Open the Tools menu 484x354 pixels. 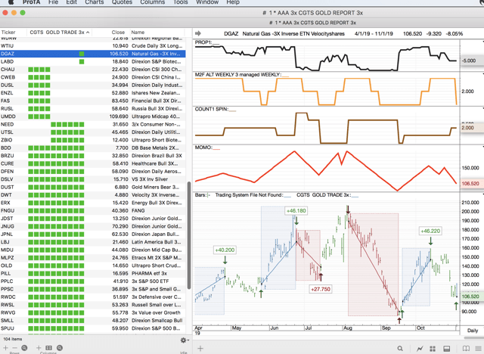(180, 2)
